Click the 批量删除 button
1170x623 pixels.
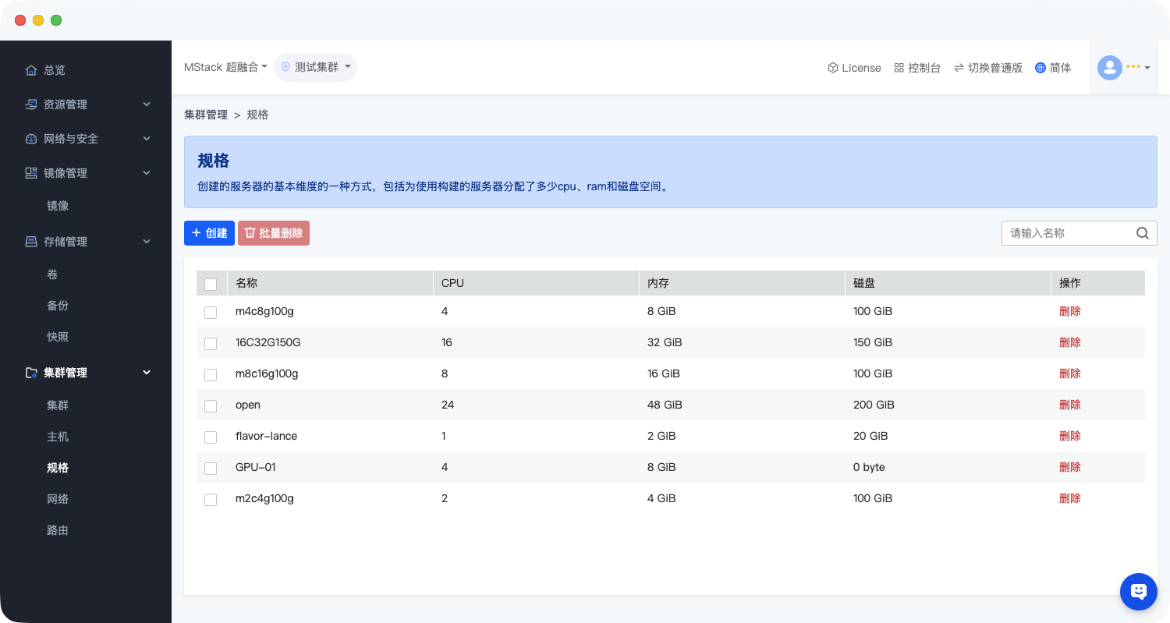point(274,233)
